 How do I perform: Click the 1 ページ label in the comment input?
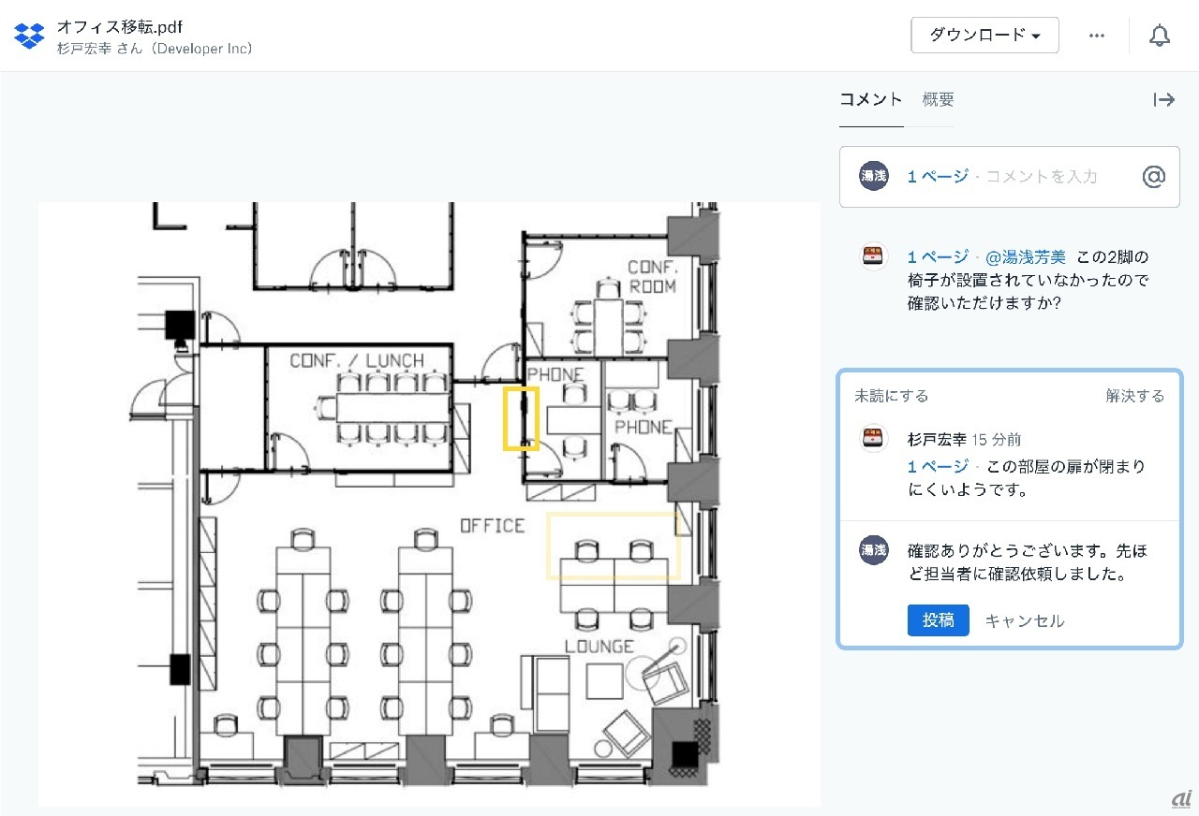pos(938,176)
